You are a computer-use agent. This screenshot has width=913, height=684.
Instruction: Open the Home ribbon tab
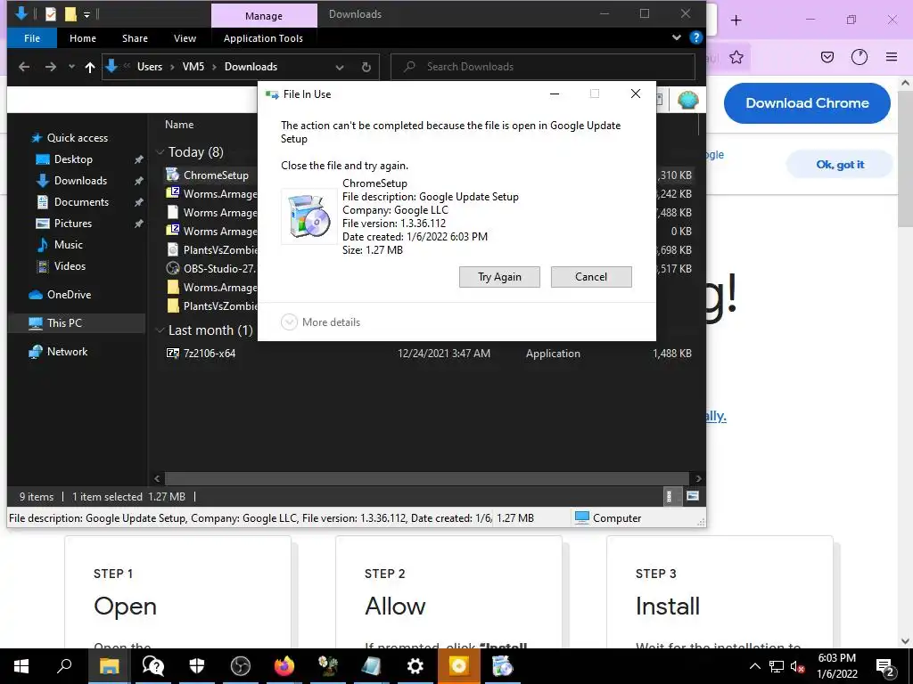(83, 38)
